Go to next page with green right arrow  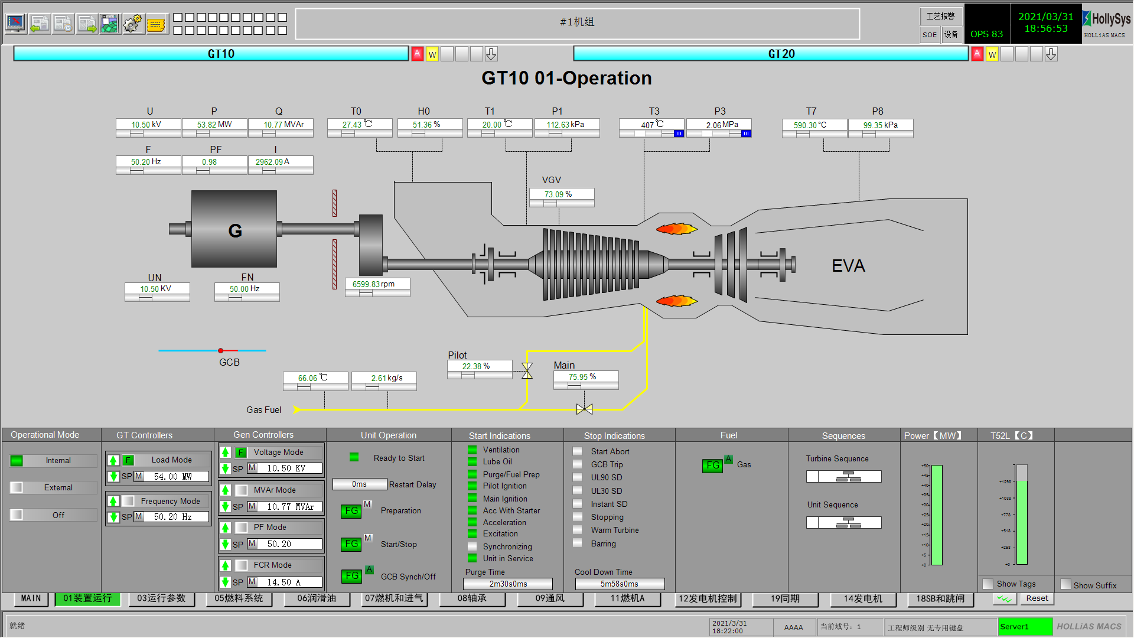point(87,24)
